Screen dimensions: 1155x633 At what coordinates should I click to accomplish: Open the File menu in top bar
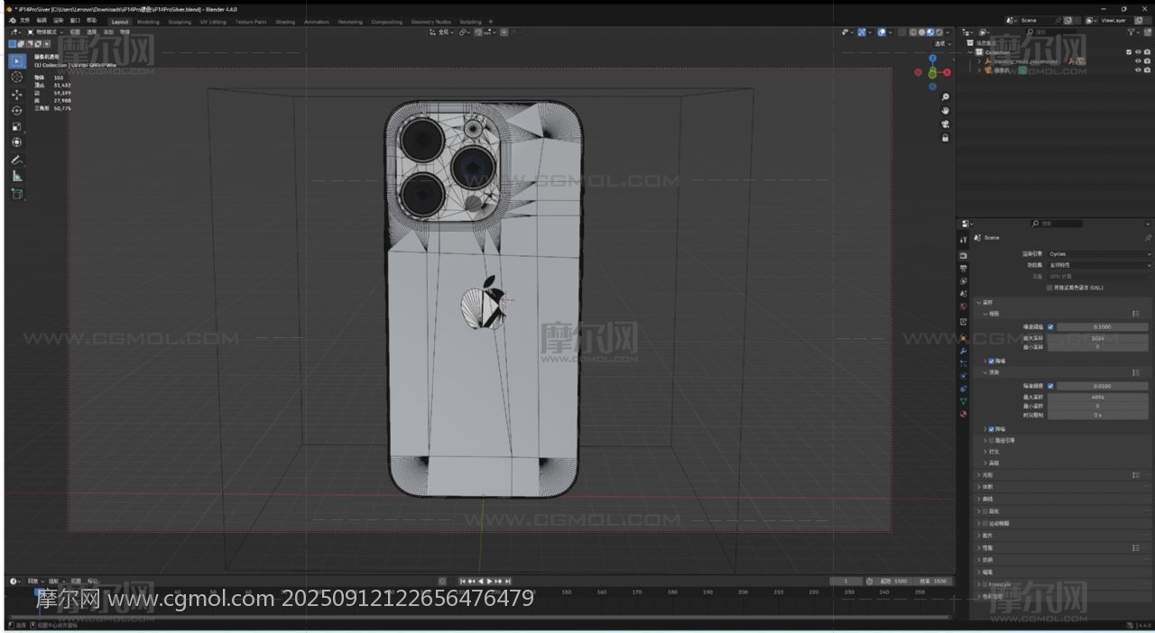click(x=24, y=20)
